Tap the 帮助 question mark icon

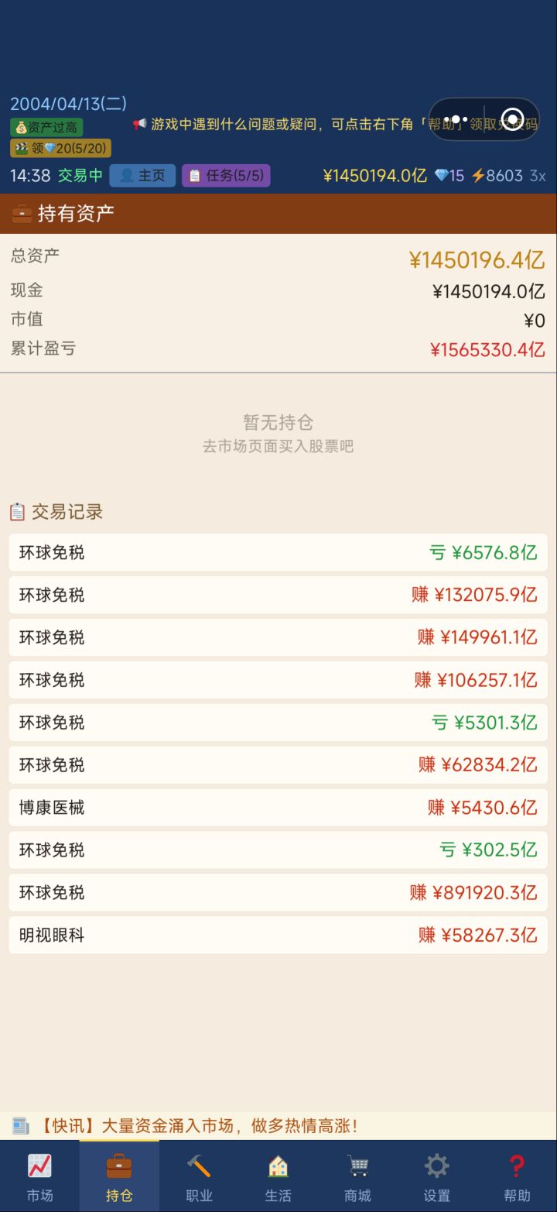pos(517,1166)
